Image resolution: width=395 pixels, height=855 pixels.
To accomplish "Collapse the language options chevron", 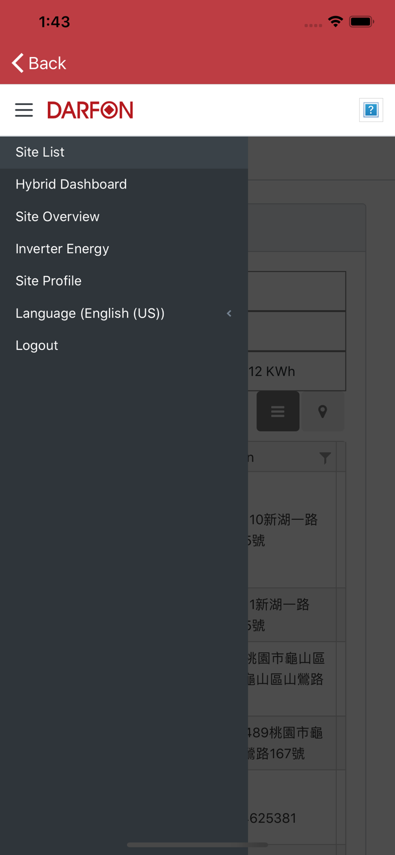I will pos(229,313).
